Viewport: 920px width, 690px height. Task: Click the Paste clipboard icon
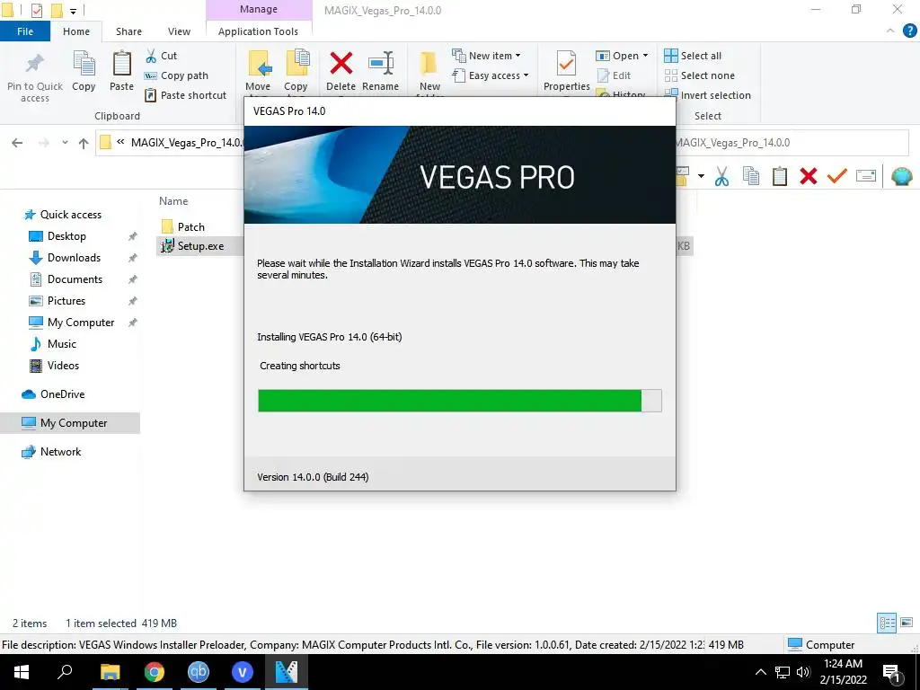pyautogui.click(x=121, y=64)
